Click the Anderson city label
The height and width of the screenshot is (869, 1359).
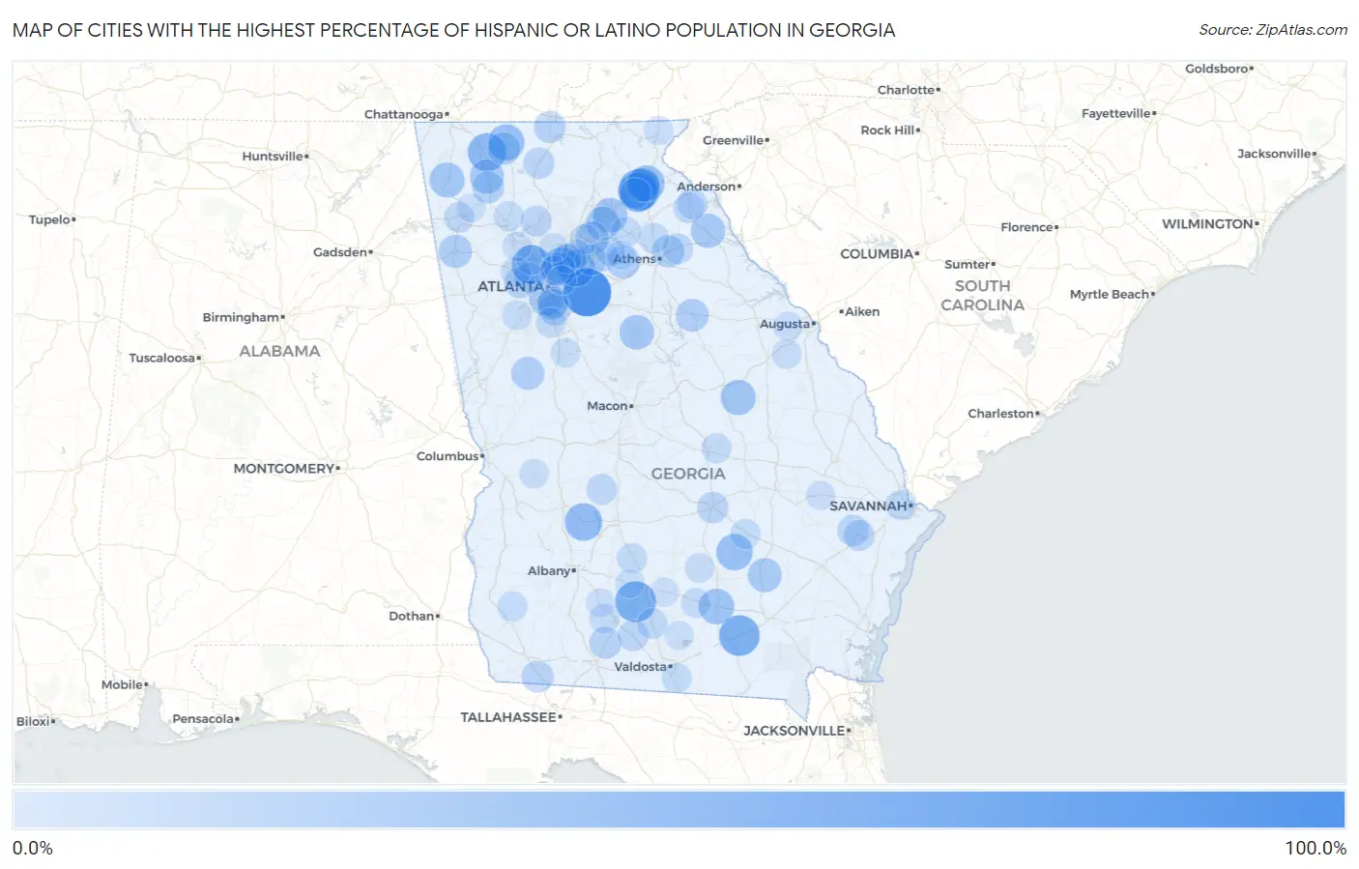click(x=707, y=187)
